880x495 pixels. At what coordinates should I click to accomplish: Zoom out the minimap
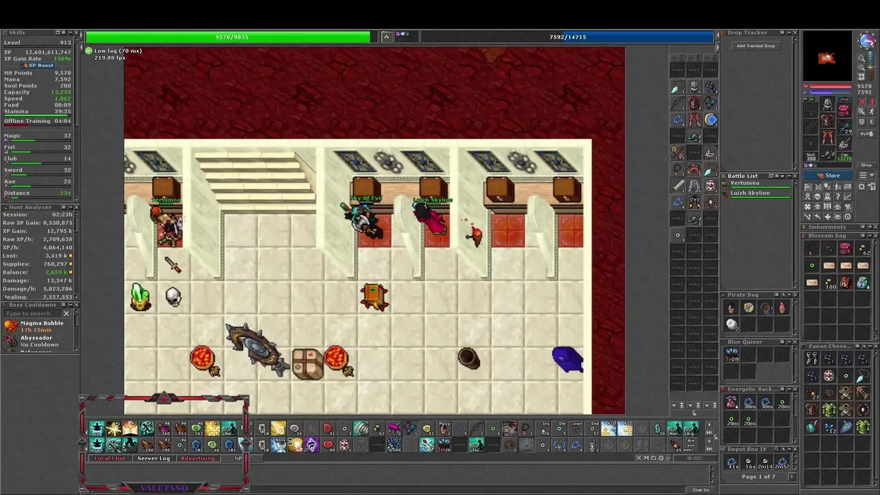tap(861, 58)
